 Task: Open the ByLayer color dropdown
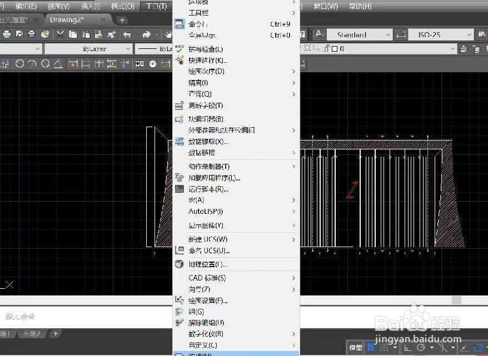point(128,48)
